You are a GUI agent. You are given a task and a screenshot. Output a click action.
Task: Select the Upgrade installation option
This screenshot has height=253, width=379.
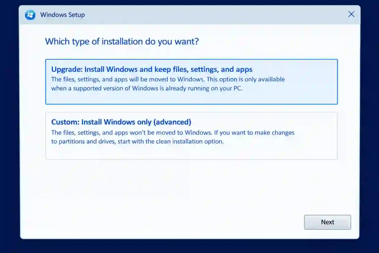191,82
